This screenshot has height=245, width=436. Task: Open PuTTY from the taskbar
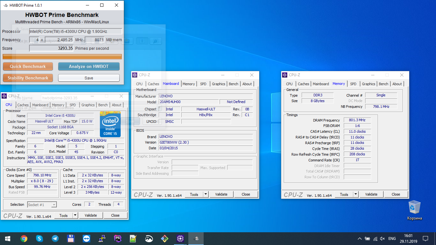[102, 238]
